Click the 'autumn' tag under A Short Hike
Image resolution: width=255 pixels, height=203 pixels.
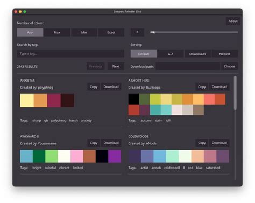[146, 121]
